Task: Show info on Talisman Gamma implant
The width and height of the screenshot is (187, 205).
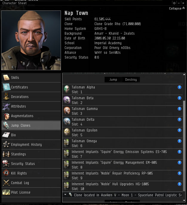Action: pyautogui.click(x=180, y=109)
